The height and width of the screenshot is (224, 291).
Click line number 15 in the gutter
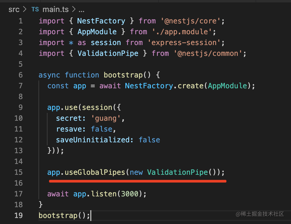[x=18, y=172]
